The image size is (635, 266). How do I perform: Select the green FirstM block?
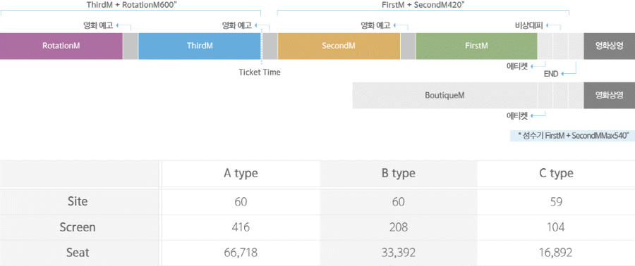(476, 46)
